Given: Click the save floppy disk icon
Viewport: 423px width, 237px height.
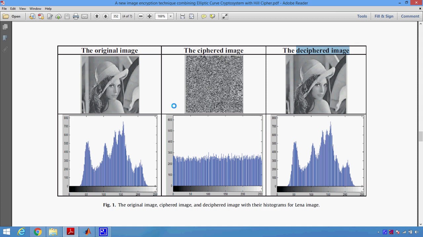Looking at the screenshot, I should pos(67,16).
